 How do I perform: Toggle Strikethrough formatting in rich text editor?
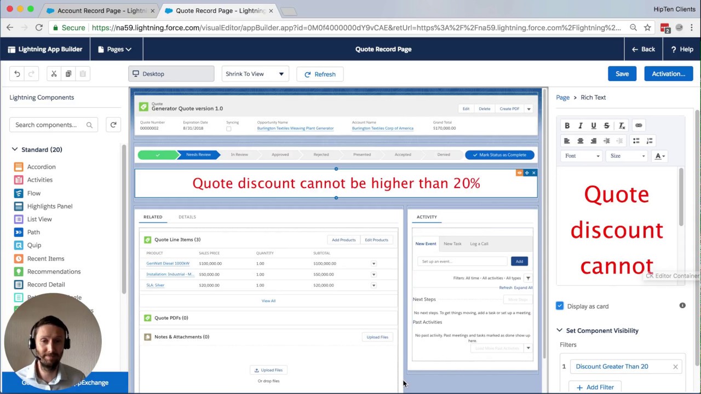coord(607,126)
